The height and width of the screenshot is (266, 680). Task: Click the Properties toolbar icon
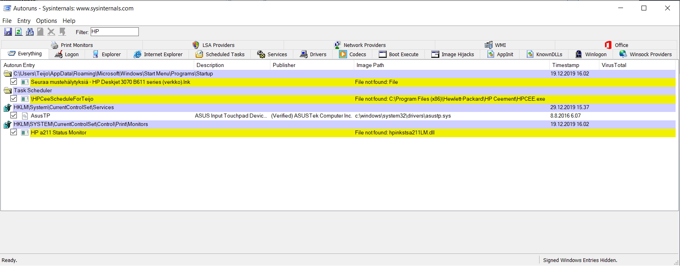coord(41,32)
